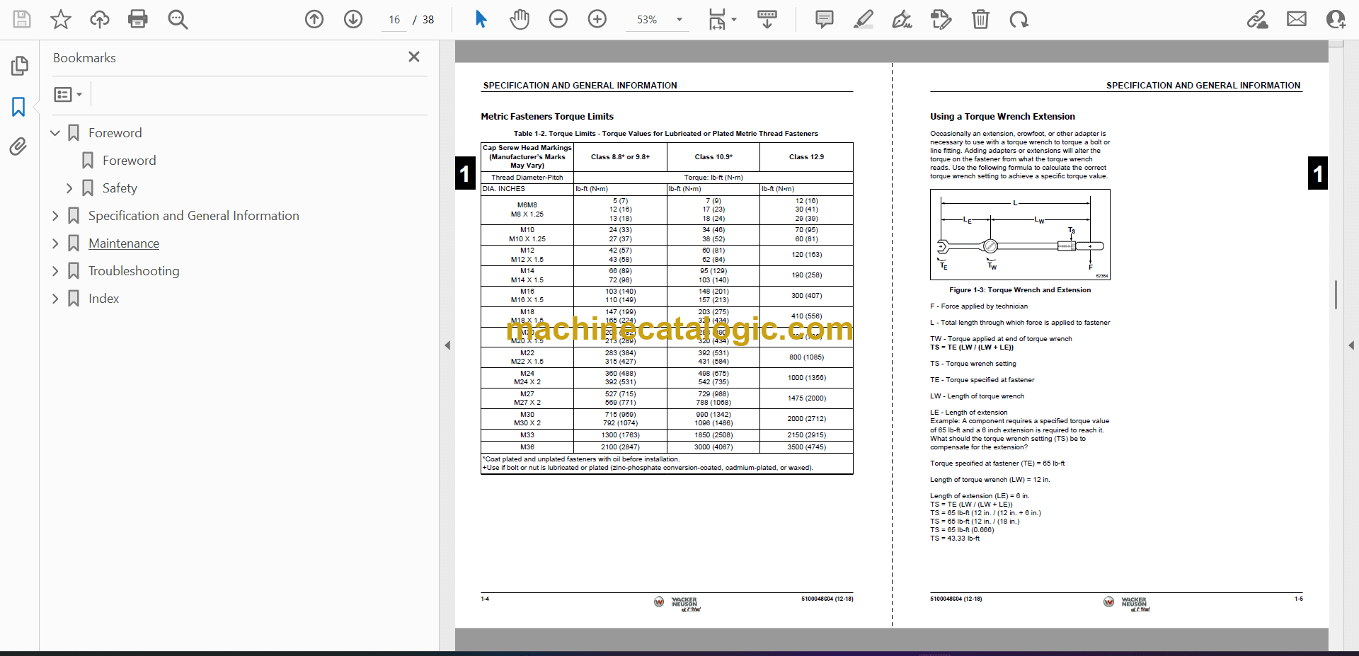Open the page fit options menu
The height and width of the screenshot is (656, 1359).
[722, 19]
